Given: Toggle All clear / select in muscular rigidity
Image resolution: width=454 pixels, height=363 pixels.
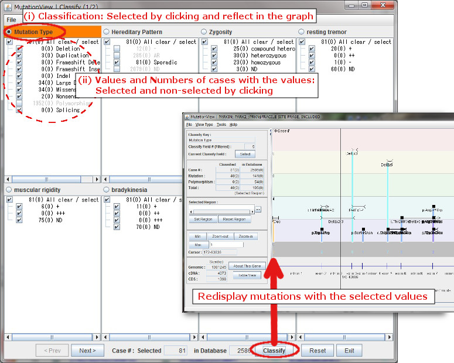Looking at the screenshot, I should [x=9, y=200].
